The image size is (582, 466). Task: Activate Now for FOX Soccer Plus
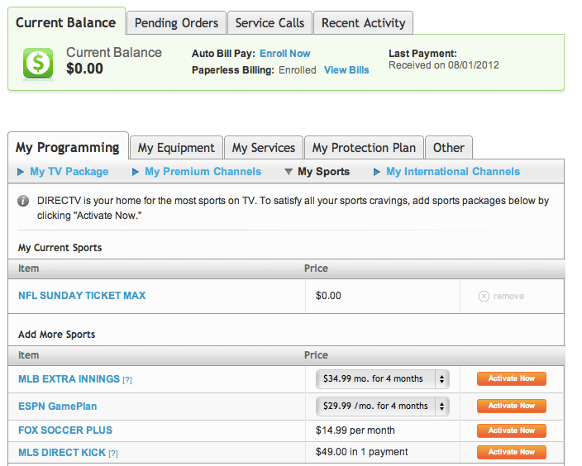pyautogui.click(x=512, y=430)
